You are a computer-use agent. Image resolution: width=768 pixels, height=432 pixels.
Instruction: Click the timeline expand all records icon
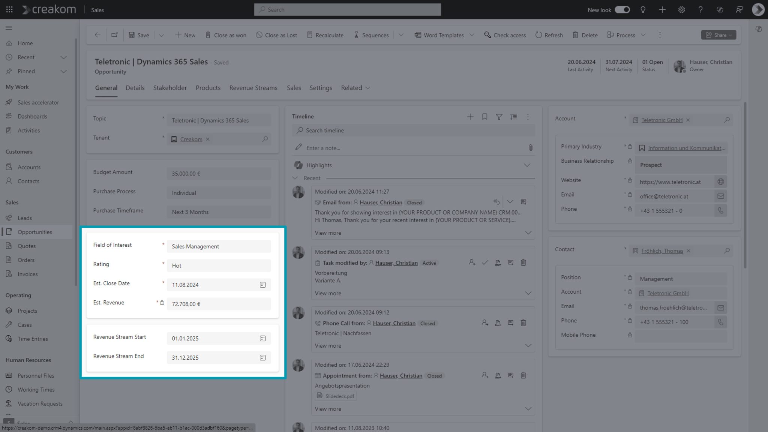513,117
